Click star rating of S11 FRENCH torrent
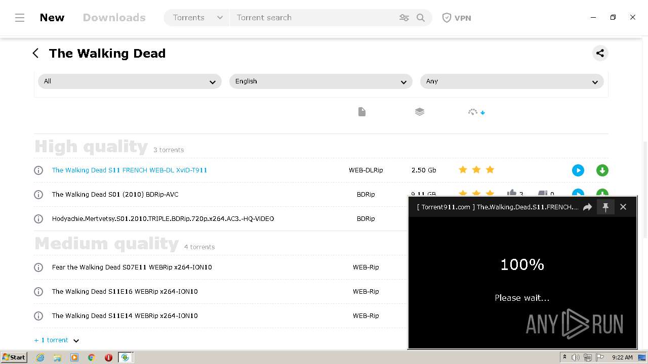The image size is (648, 364). coord(476,170)
